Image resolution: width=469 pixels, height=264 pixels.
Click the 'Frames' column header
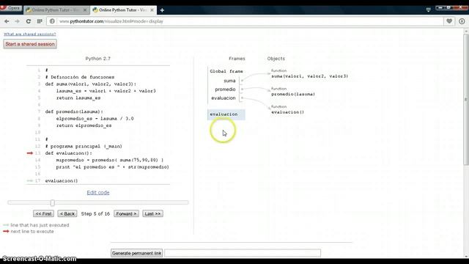pyautogui.click(x=237, y=59)
